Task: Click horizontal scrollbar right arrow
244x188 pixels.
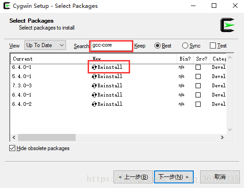Action: pos(222,137)
